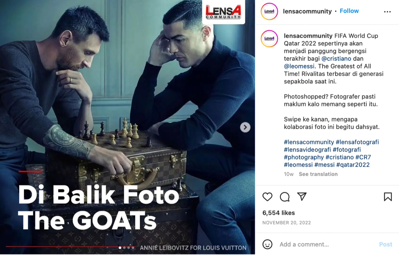Screen dimensions: 399x255
Task: View the 6,554 likes list
Action: click(x=278, y=213)
